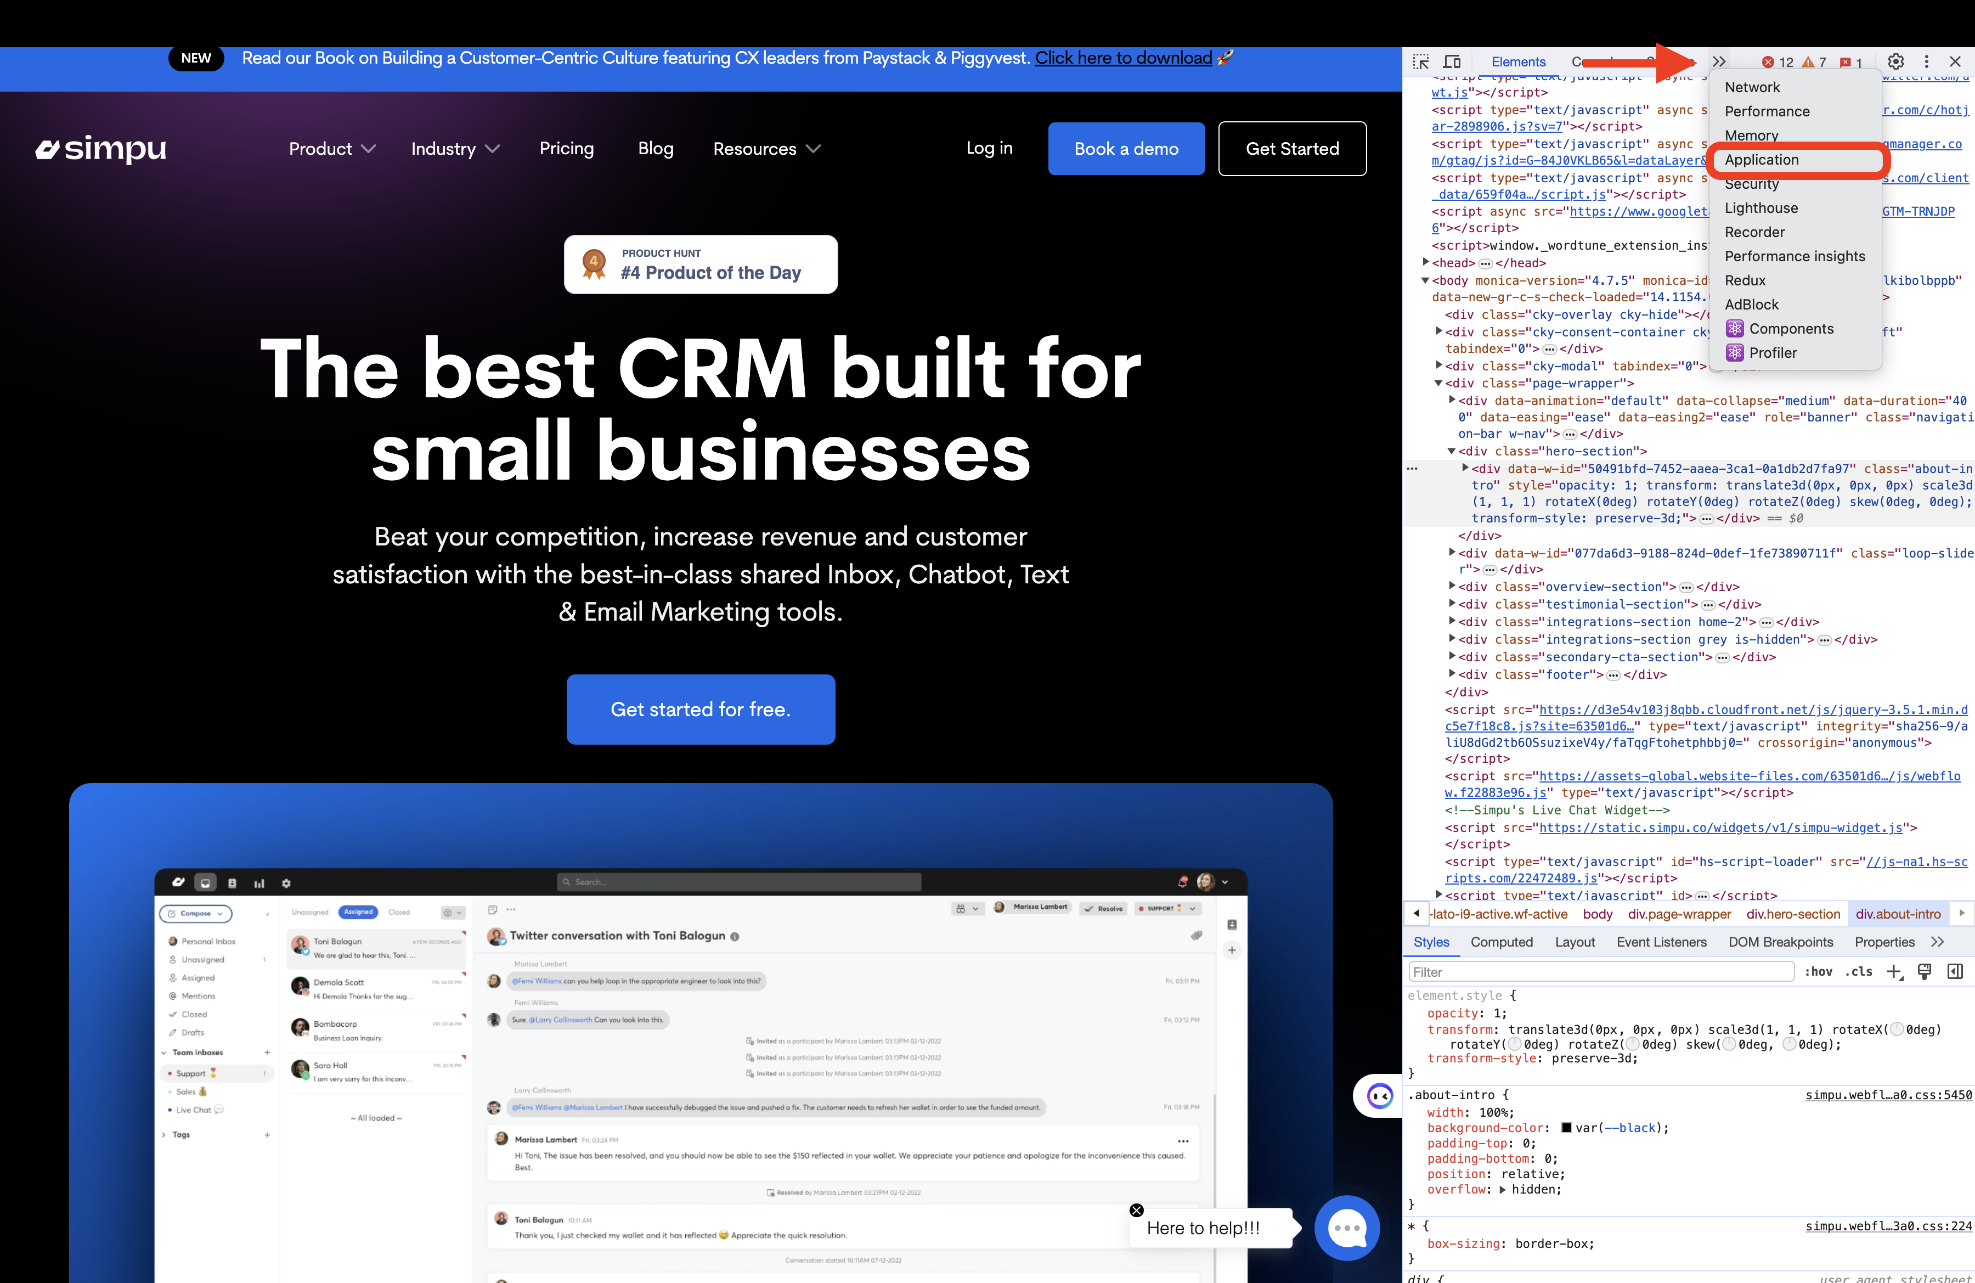Click the Get Started button
Image resolution: width=1975 pixels, height=1283 pixels.
pyautogui.click(x=1292, y=149)
